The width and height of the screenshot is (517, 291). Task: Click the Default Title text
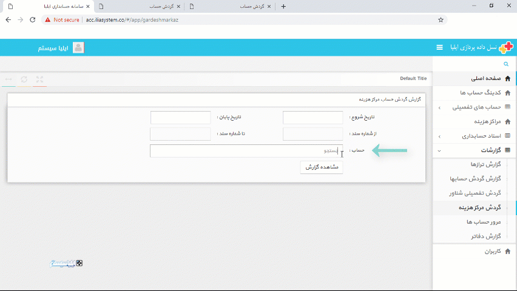(413, 78)
